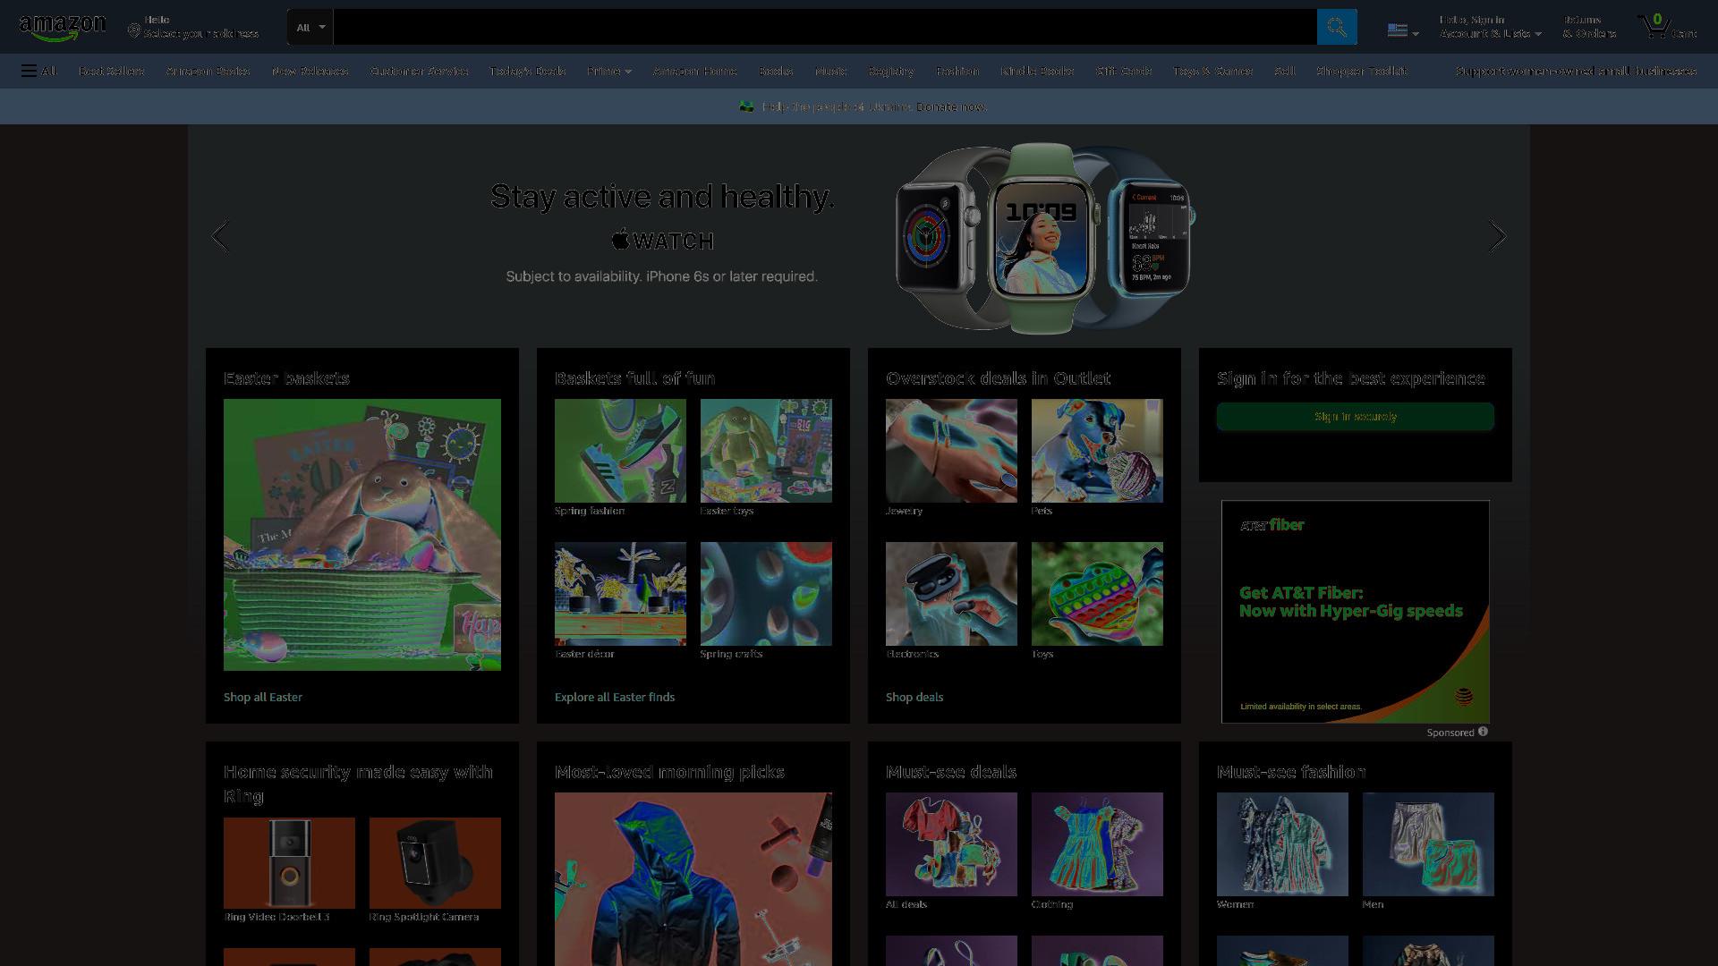The height and width of the screenshot is (966, 1718).
Task: Open the Easter décor thumbnail
Action: pos(620,594)
